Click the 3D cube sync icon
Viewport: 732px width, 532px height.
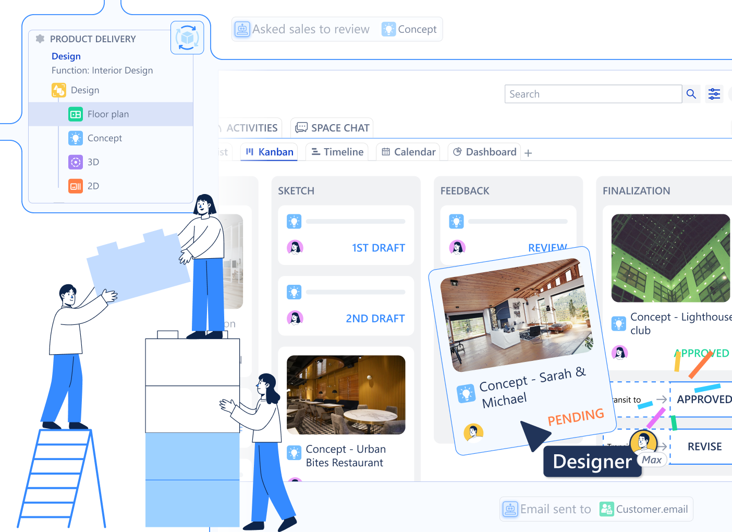(x=187, y=38)
